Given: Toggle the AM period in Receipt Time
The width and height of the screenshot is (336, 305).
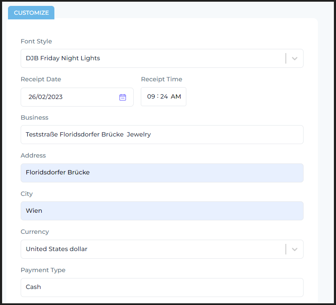Looking at the screenshot, I should click(176, 96).
